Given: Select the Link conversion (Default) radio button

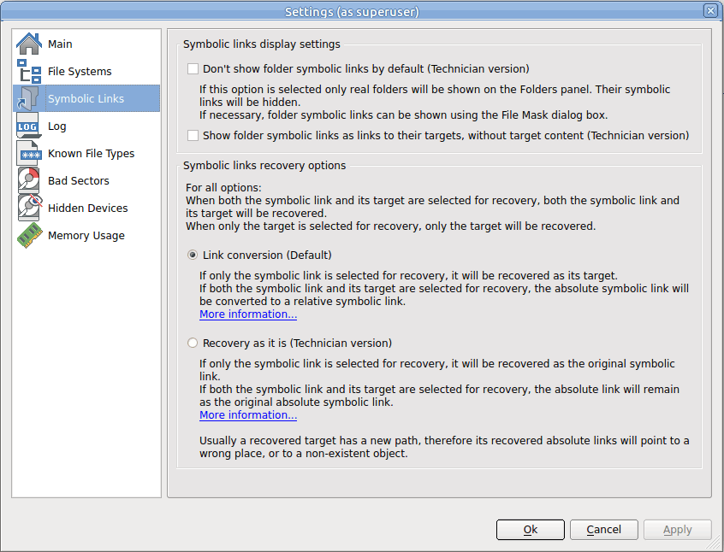Looking at the screenshot, I should coord(193,255).
